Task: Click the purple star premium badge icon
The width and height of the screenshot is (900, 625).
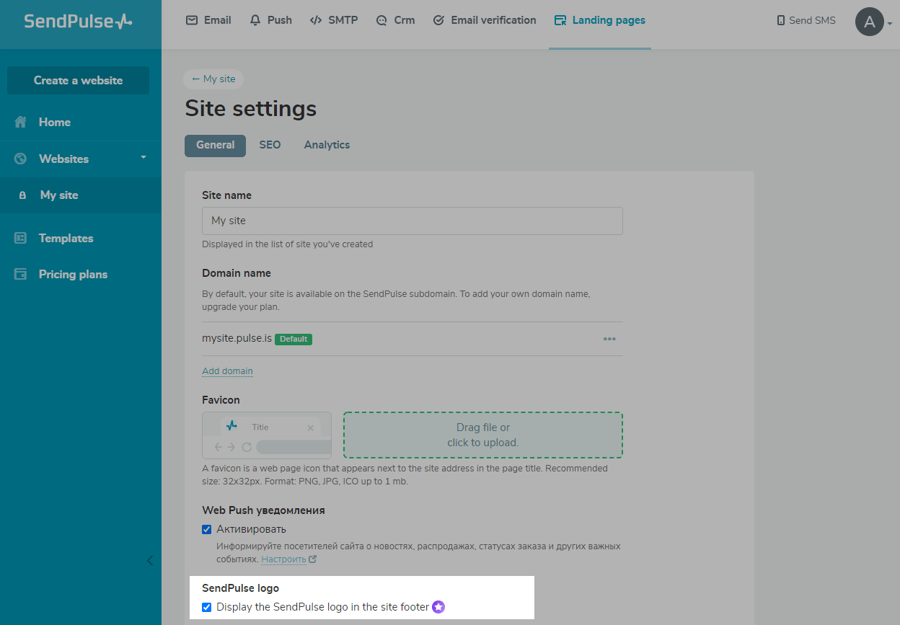Action: tap(438, 607)
